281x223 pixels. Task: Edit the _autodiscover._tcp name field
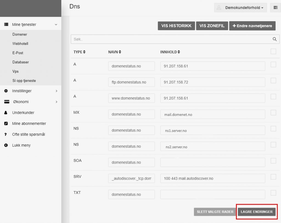point(131,178)
